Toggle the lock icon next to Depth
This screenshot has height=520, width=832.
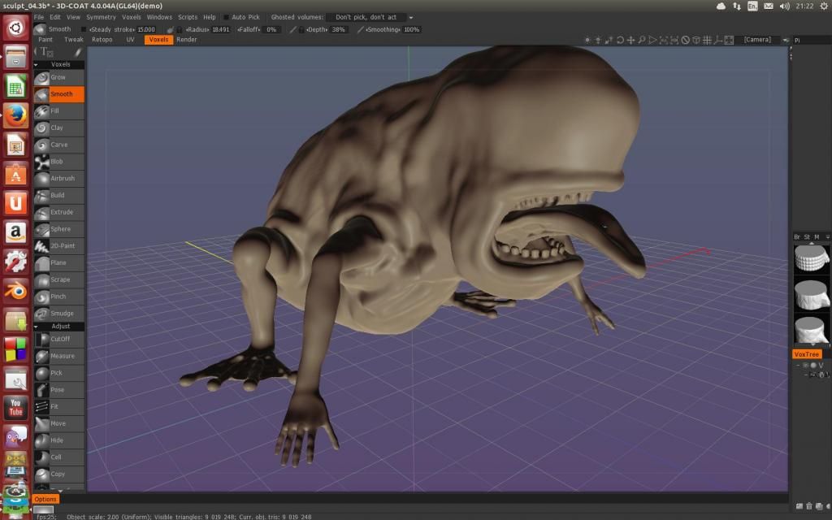click(301, 29)
